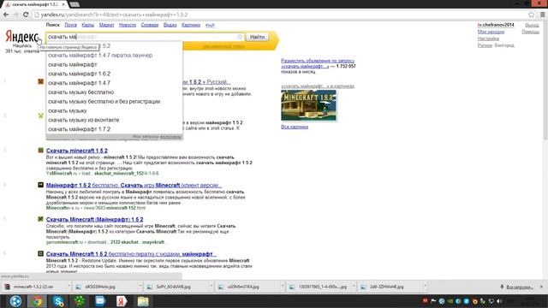
Task: Open the Yandex browser taskbar icon
Action: [x=122, y=301]
